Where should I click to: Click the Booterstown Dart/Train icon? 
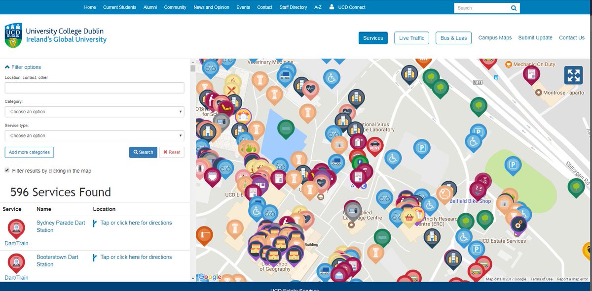(x=16, y=263)
